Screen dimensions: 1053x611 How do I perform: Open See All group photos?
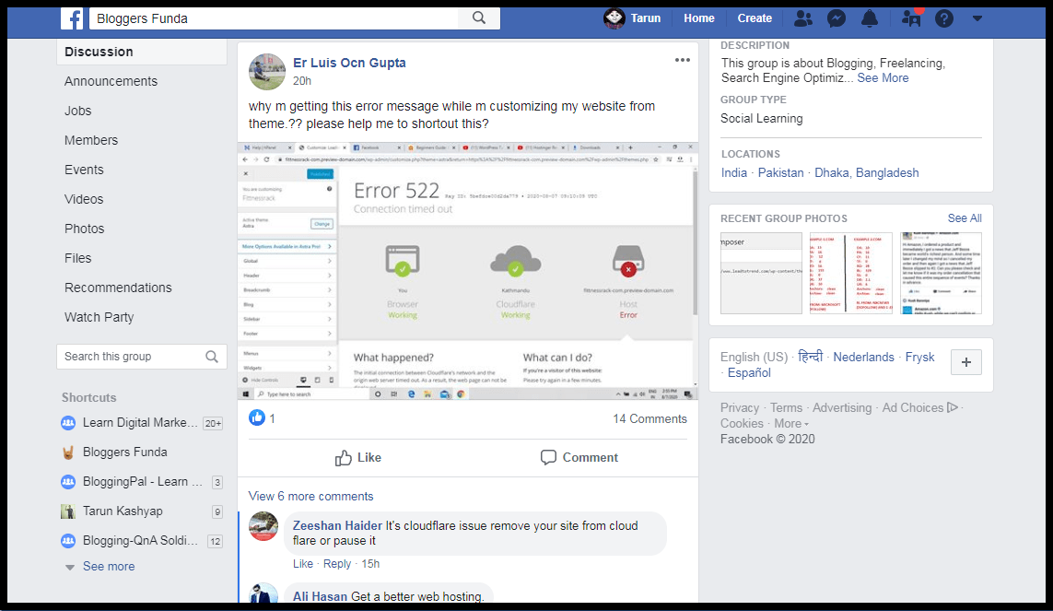pyautogui.click(x=964, y=218)
